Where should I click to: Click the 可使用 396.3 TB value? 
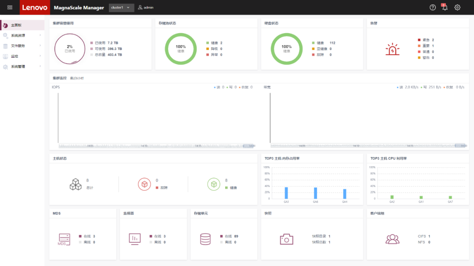[x=115, y=49]
